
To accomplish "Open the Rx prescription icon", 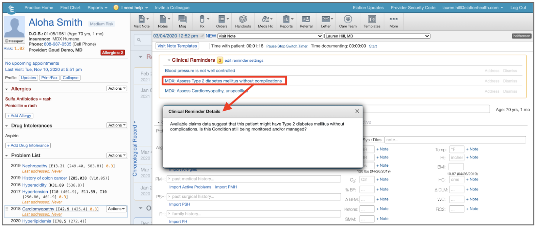I will point(202,22).
